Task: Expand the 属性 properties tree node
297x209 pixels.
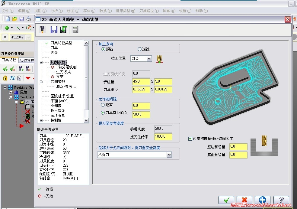Action: coord(11,92)
